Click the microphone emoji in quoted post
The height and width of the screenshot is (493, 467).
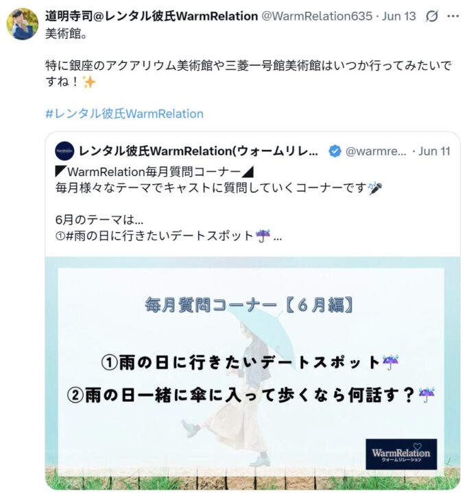[x=375, y=188]
